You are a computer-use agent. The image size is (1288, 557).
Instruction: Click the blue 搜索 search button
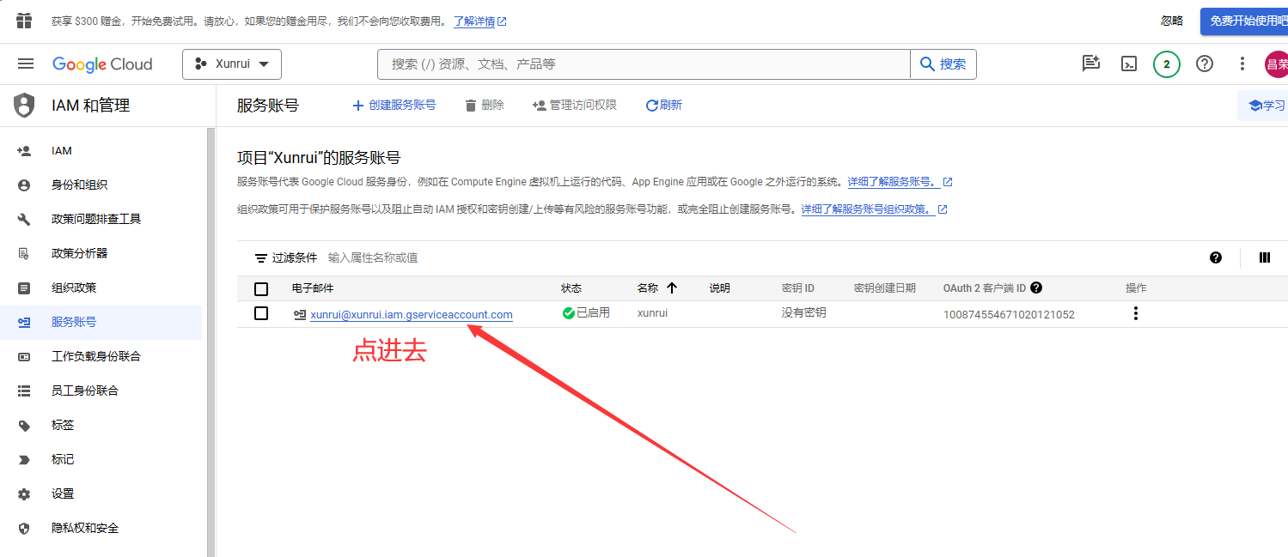(x=943, y=64)
